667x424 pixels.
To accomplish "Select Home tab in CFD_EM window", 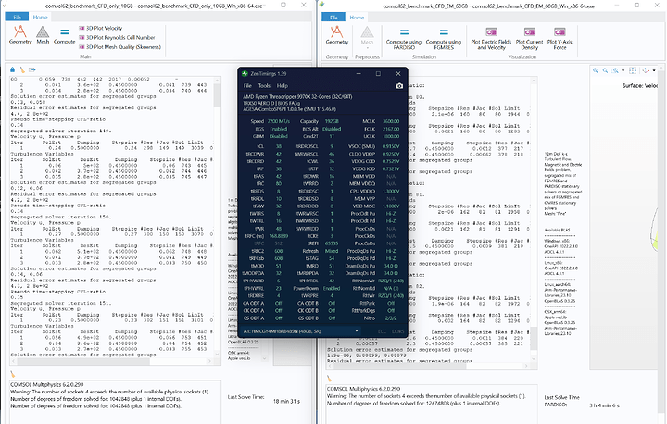I will tap(357, 18).
